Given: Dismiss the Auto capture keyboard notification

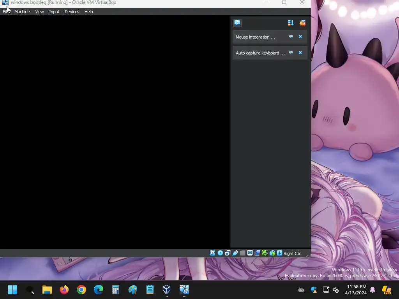Looking at the screenshot, I should tap(300, 53).
